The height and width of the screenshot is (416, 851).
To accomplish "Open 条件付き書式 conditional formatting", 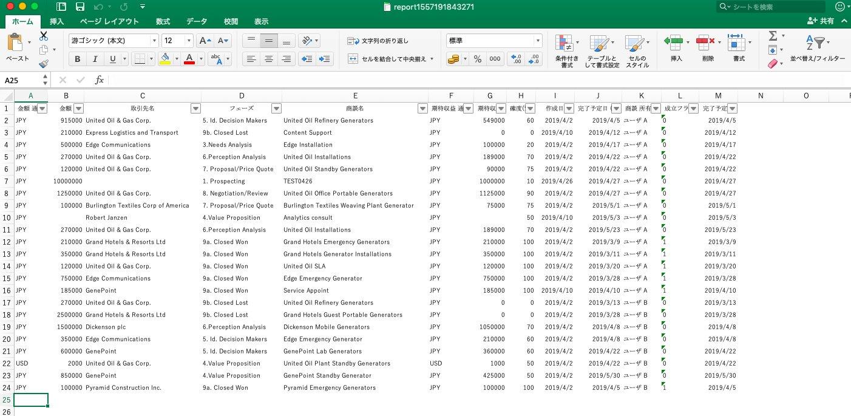I will tap(567, 51).
